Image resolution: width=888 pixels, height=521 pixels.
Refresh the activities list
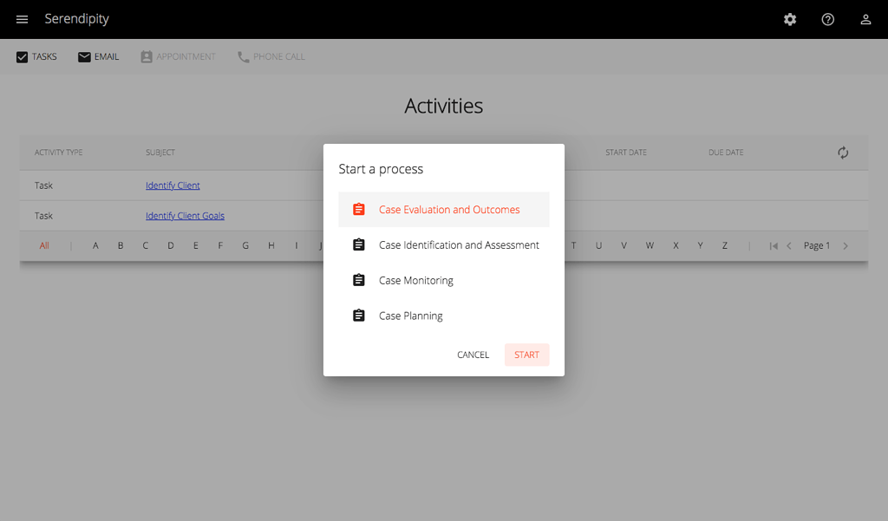click(x=842, y=152)
